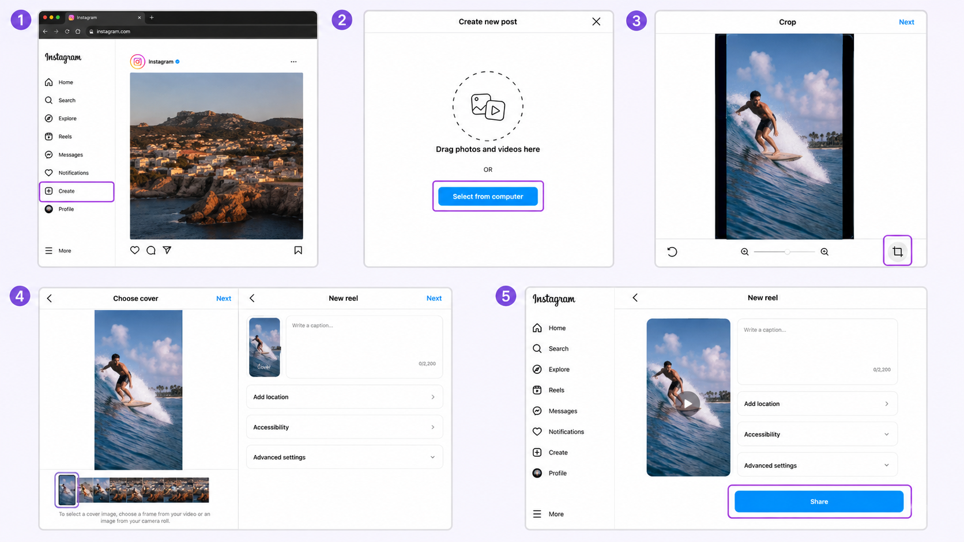Open Explore in panel 5 sidebar
This screenshot has height=542, width=964.
552,369
